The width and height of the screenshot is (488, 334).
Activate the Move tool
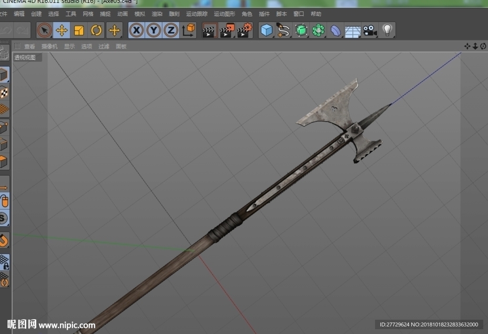click(61, 30)
